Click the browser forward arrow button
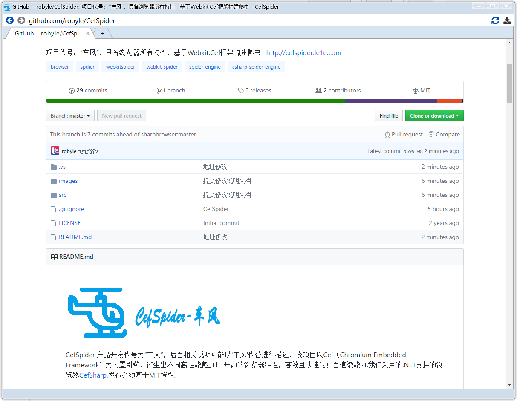 pyautogui.click(x=21, y=20)
